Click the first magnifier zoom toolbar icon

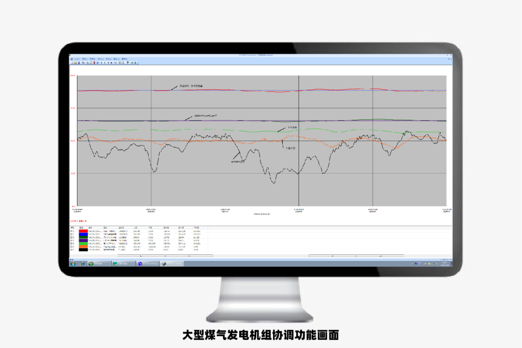click(x=119, y=63)
